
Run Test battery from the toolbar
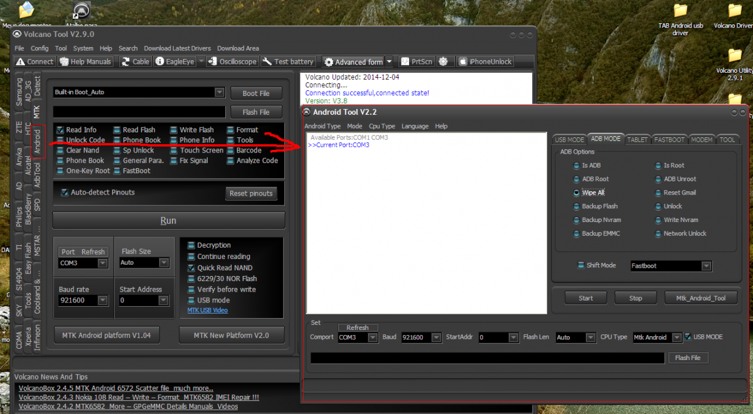click(288, 61)
